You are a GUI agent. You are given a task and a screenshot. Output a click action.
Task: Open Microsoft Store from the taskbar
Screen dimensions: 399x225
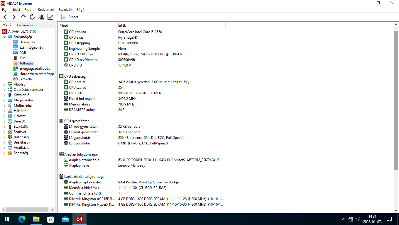(x=51, y=219)
